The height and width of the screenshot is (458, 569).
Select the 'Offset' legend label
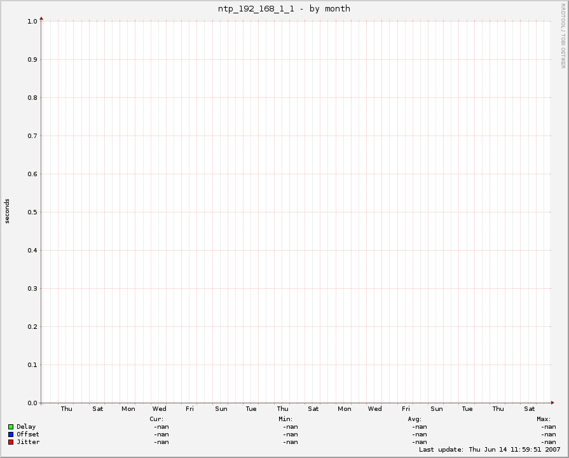pos(28,434)
